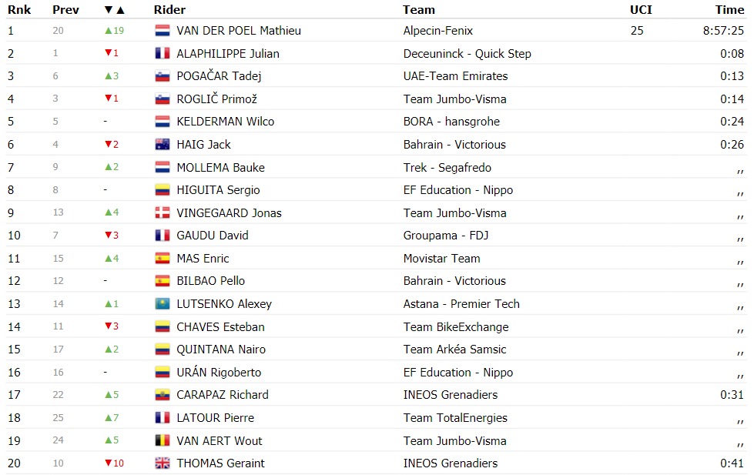754x475 pixels.
Task: Click the Belgian flag beside Van Aert Wout
Action: coord(162,440)
